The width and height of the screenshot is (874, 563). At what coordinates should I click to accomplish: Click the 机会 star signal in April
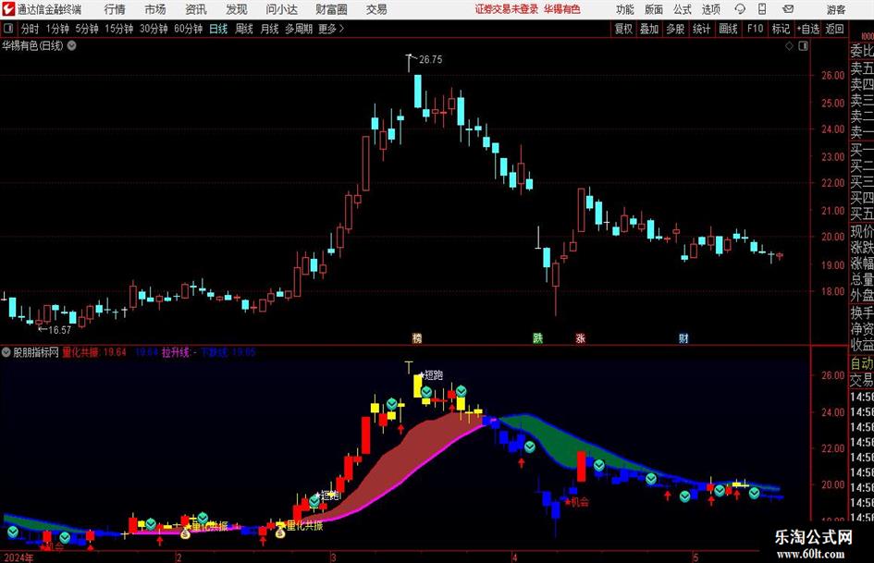click(577, 502)
